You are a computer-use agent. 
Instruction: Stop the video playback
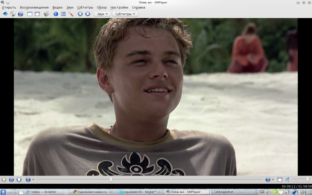pyautogui.click(x=19, y=180)
